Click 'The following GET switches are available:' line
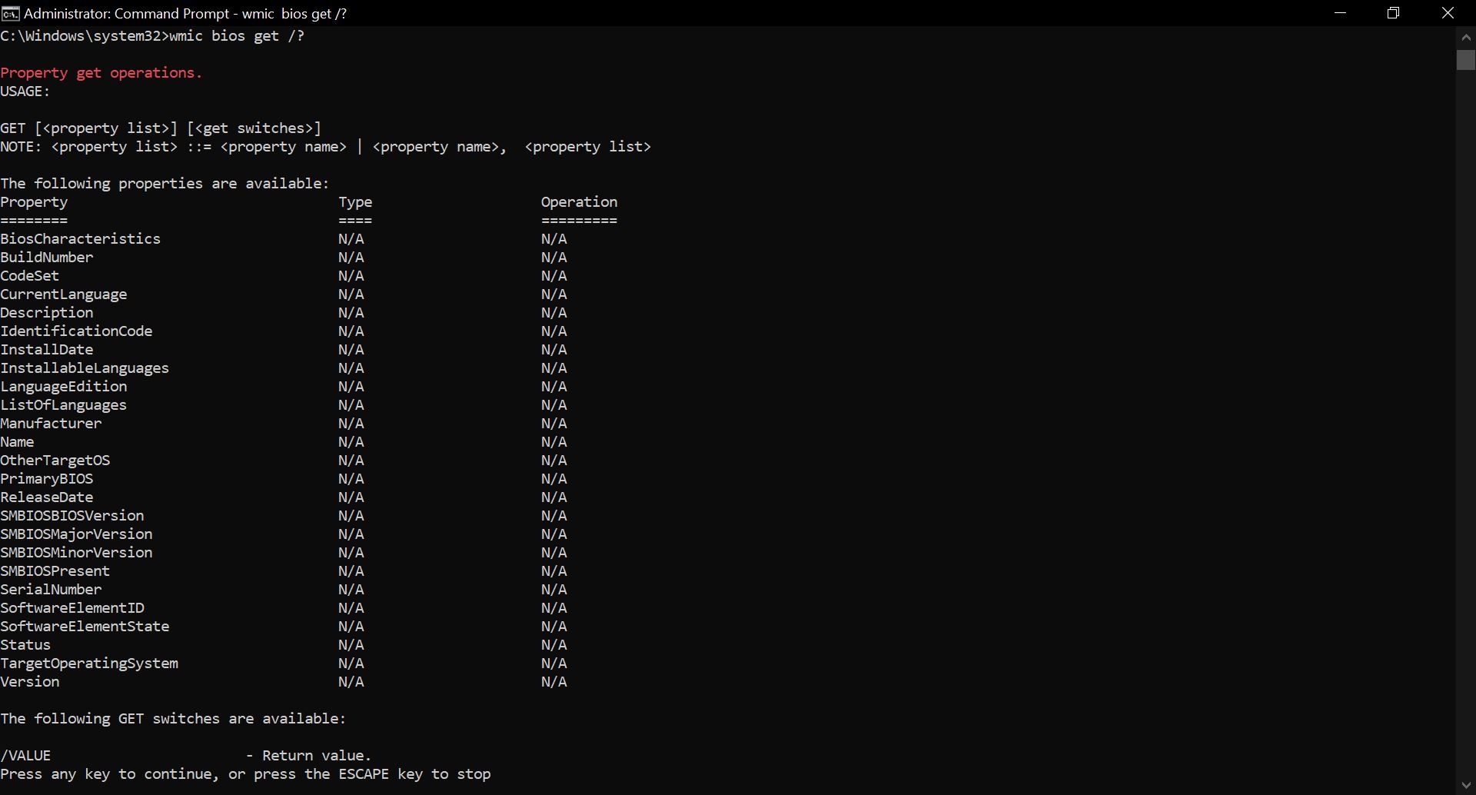Viewport: 1476px width, 795px height. [173, 719]
